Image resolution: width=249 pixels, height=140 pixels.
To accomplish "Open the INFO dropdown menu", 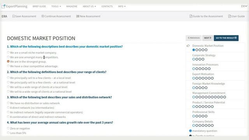I will [122, 6].
